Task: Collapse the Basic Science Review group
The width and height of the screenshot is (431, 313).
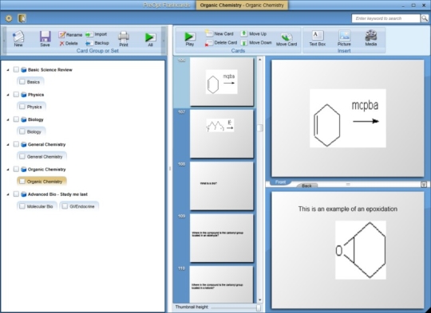Action: [8, 70]
